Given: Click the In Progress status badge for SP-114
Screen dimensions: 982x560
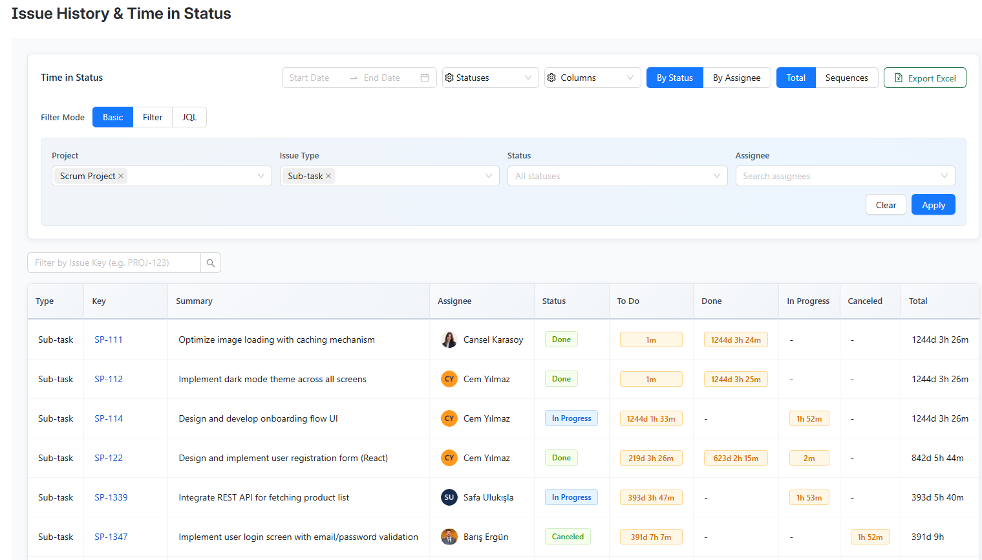Looking at the screenshot, I should point(571,418).
